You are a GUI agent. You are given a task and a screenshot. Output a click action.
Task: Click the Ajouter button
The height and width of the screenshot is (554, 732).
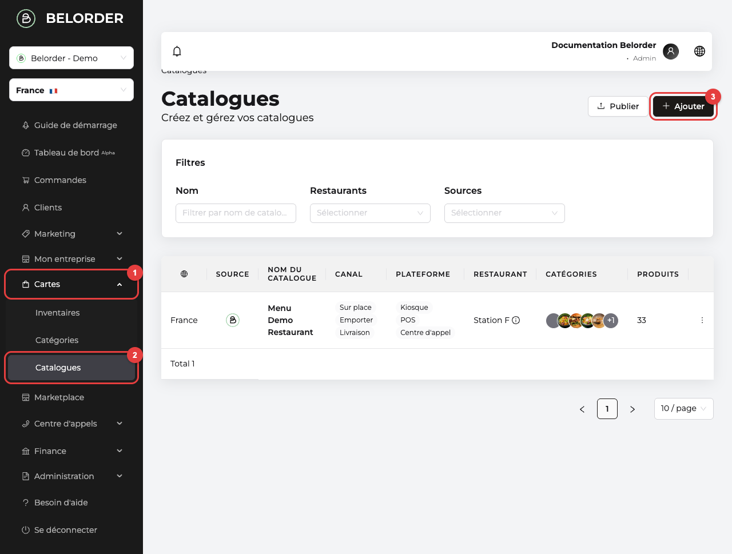[x=683, y=106]
